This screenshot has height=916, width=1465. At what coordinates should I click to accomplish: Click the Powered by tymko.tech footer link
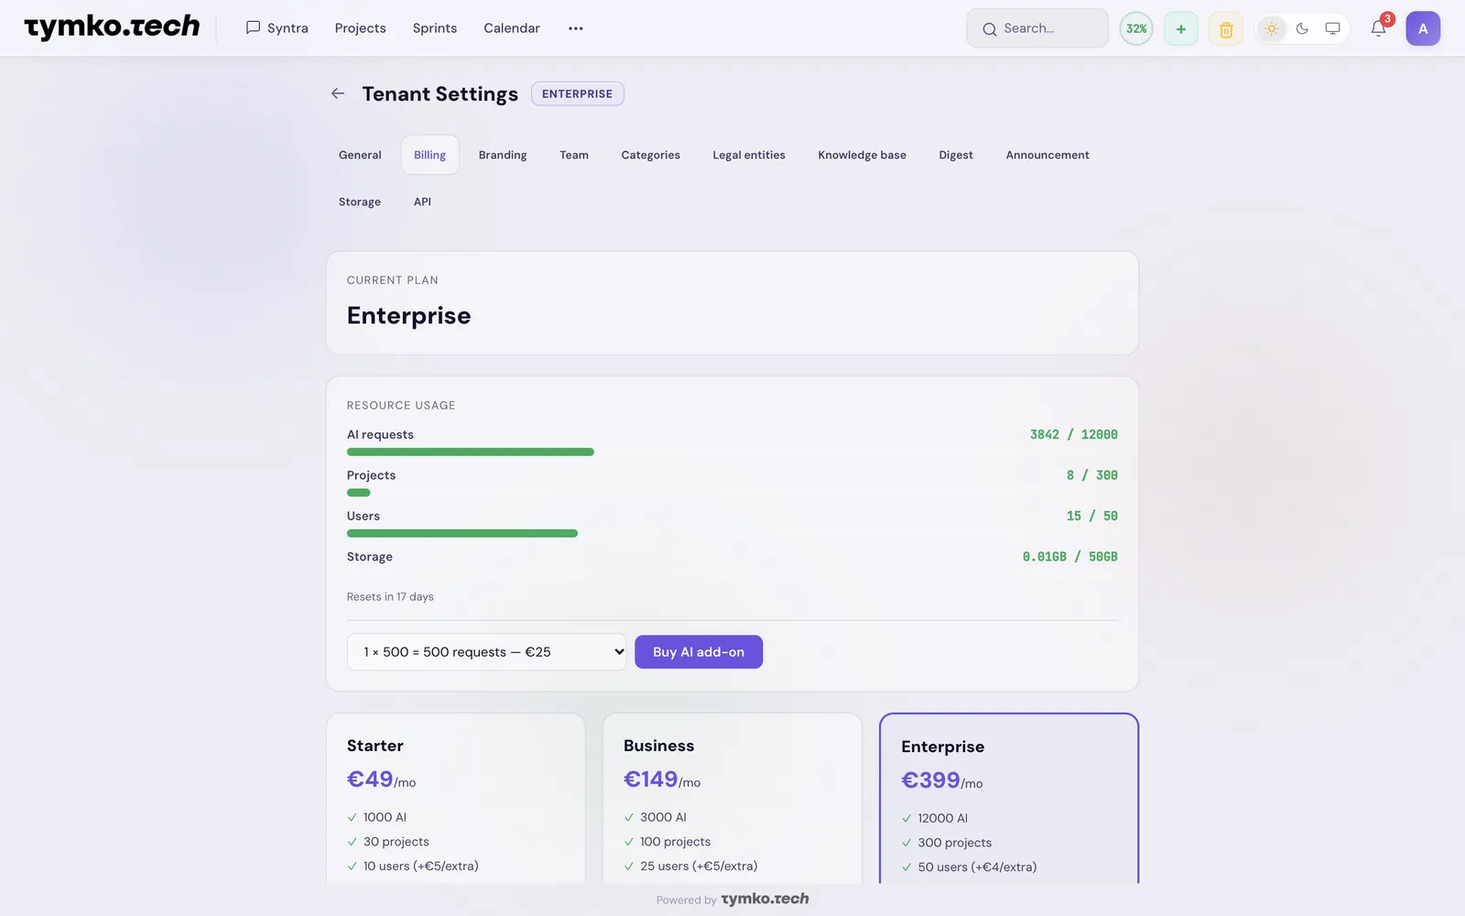tap(732, 899)
